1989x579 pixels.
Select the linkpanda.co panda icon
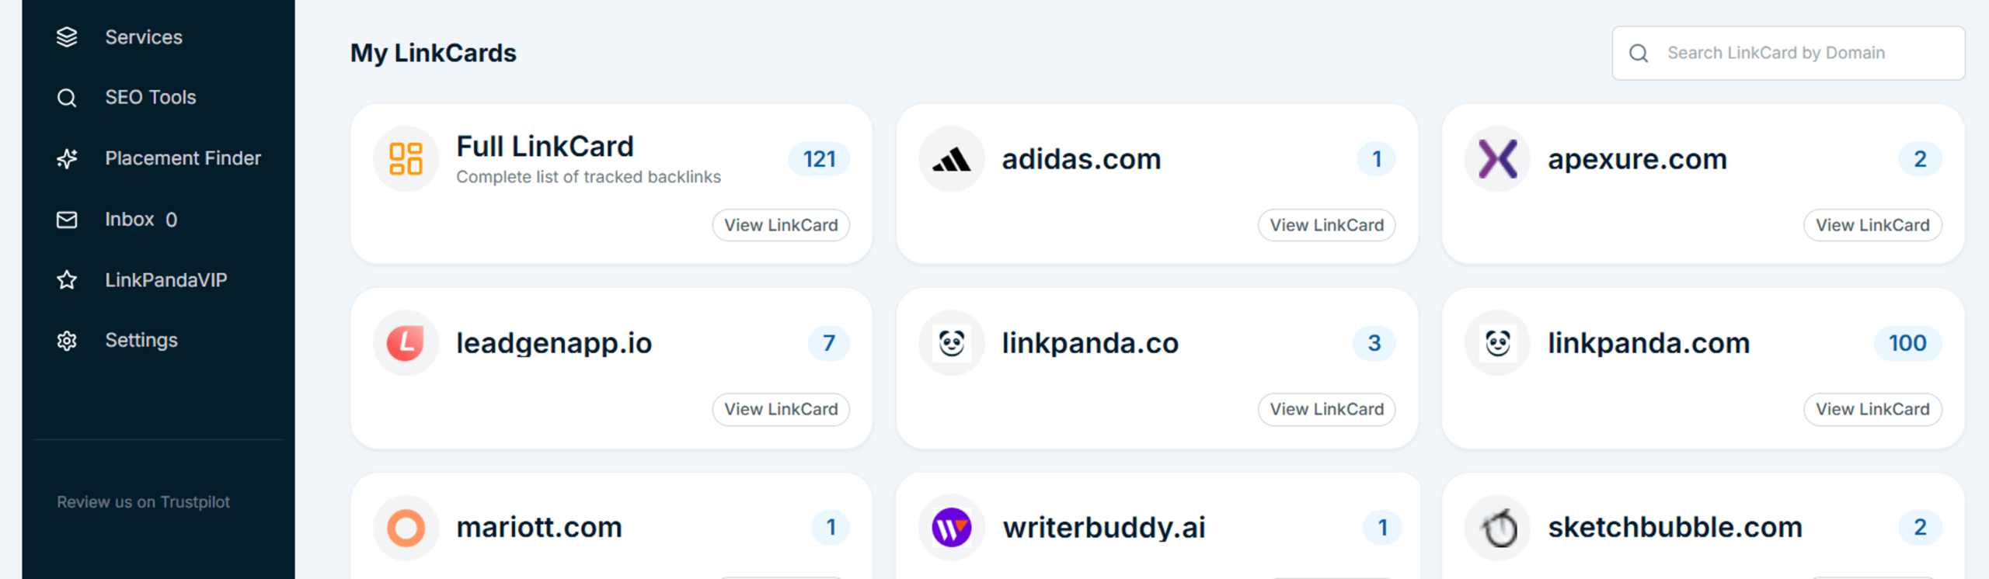[951, 342]
